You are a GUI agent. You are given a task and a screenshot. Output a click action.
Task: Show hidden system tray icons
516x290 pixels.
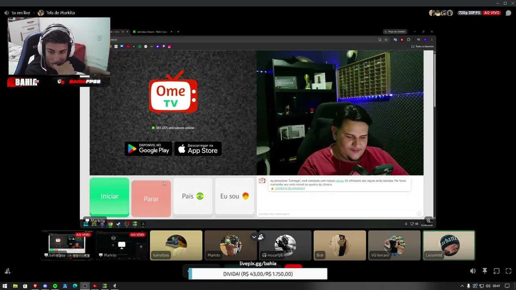coord(462,286)
